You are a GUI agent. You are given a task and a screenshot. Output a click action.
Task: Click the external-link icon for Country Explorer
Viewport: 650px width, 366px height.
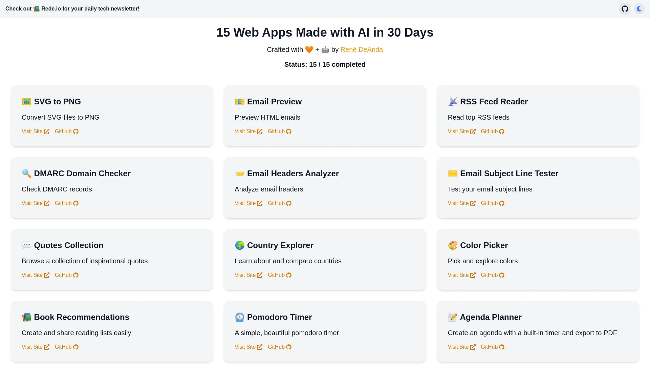[x=260, y=275]
